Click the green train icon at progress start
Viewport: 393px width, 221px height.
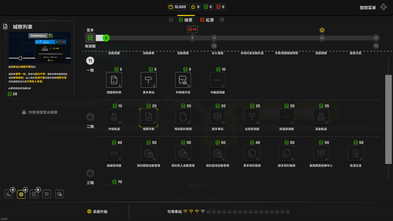90,38
